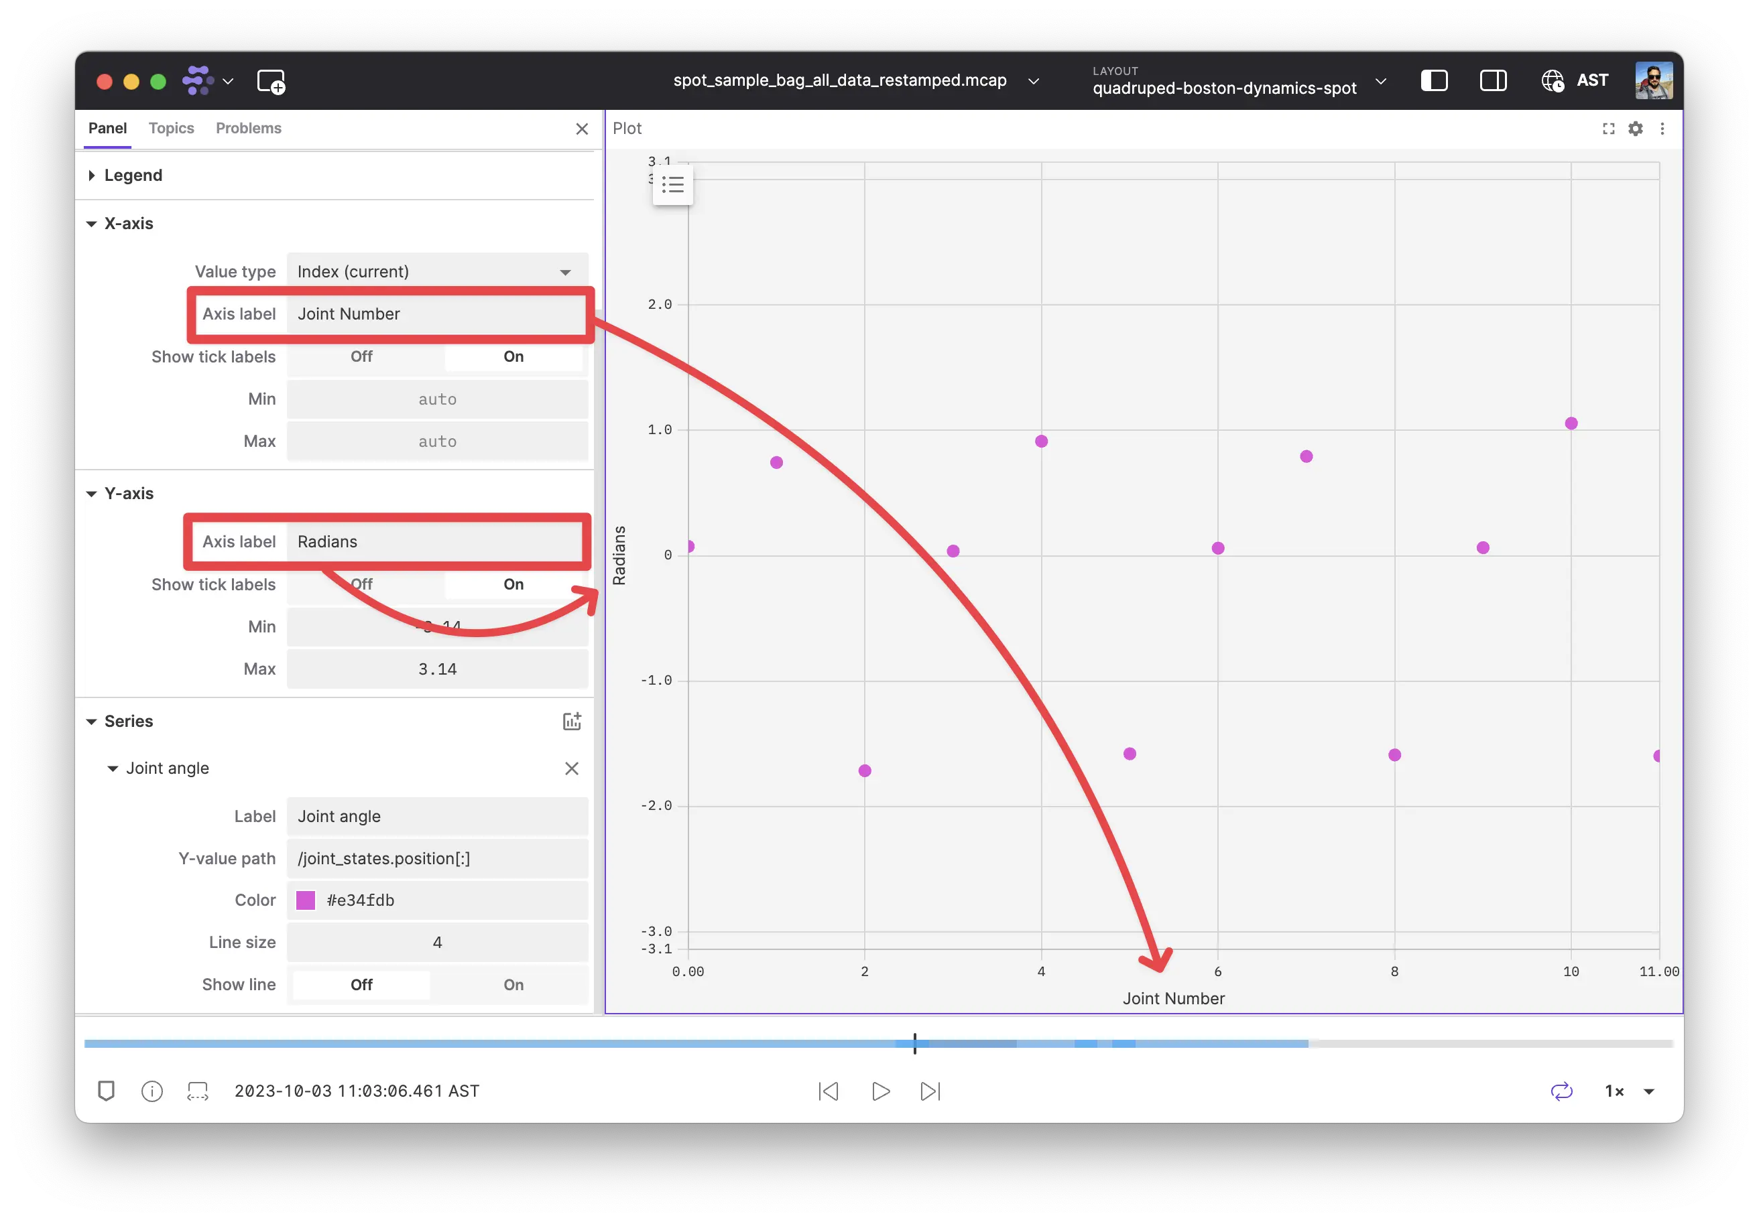Toggle the plot legend list icon
The width and height of the screenshot is (1759, 1222).
click(672, 184)
